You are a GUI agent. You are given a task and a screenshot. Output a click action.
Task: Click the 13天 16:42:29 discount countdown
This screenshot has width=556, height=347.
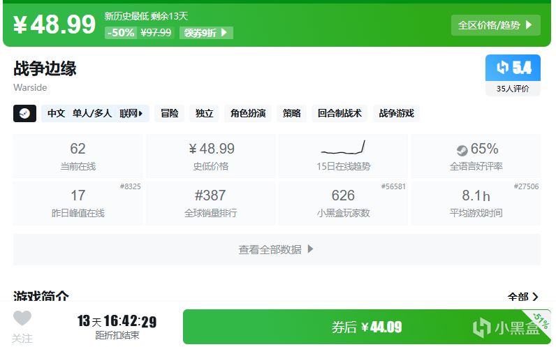tap(117, 321)
